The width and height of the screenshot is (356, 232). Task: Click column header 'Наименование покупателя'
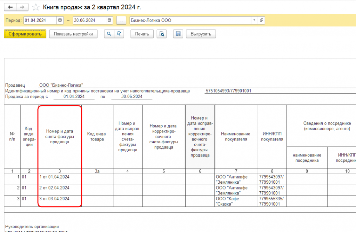(236, 137)
